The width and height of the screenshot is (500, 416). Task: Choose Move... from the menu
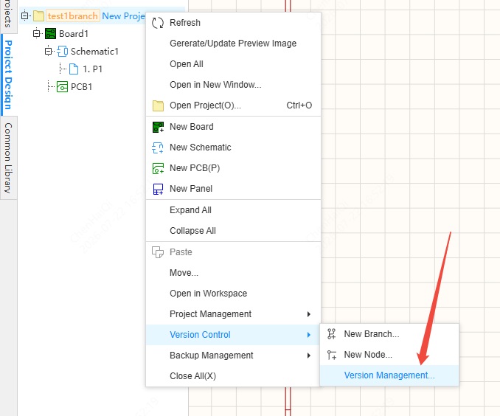(233, 273)
